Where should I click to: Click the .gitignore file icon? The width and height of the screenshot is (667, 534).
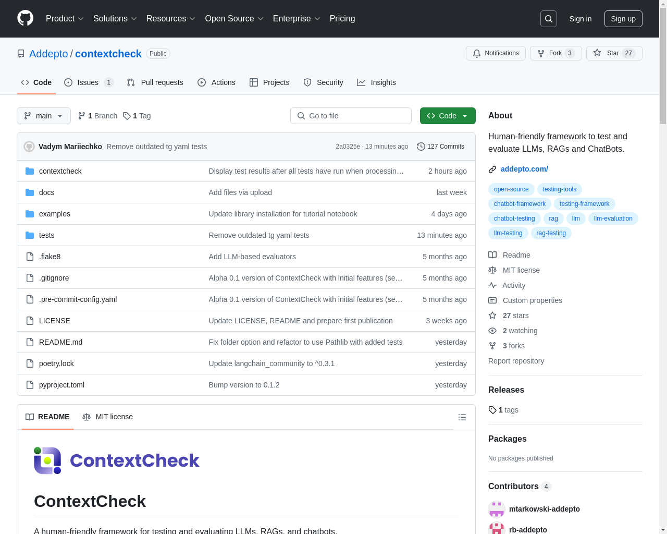tap(30, 278)
